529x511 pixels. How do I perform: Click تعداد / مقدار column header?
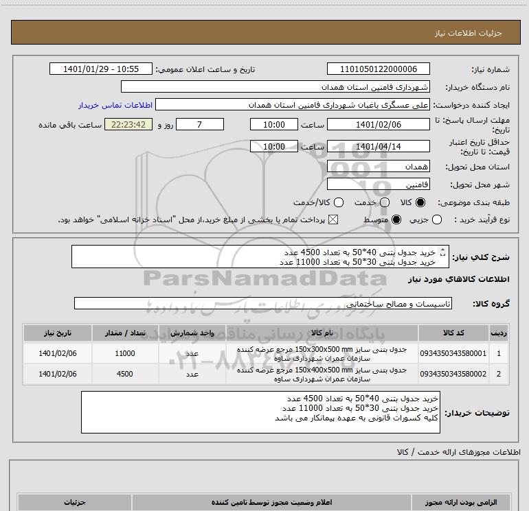pos(125,333)
